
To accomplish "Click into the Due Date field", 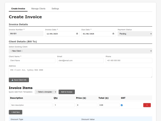I will pyautogui.click(x=99, y=34).
